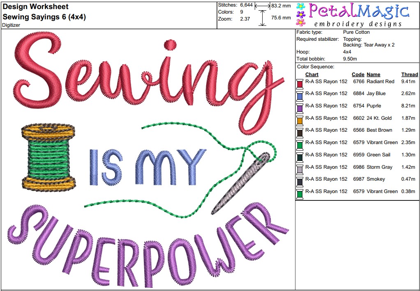Image resolution: width=420 pixels, height=291 pixels.
Task: Click the purple 'SUPERPOWER' lettering
Action: [x=148, y=244]
